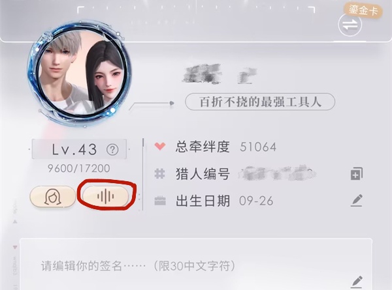392x290 pixels.
Task: Select the 鎏金卡 badge
Action: tap(363, 10)
